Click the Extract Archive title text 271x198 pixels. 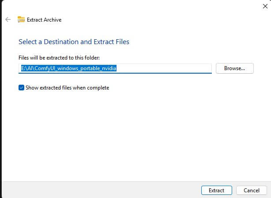pyautogui.click(x=44, y=20)
